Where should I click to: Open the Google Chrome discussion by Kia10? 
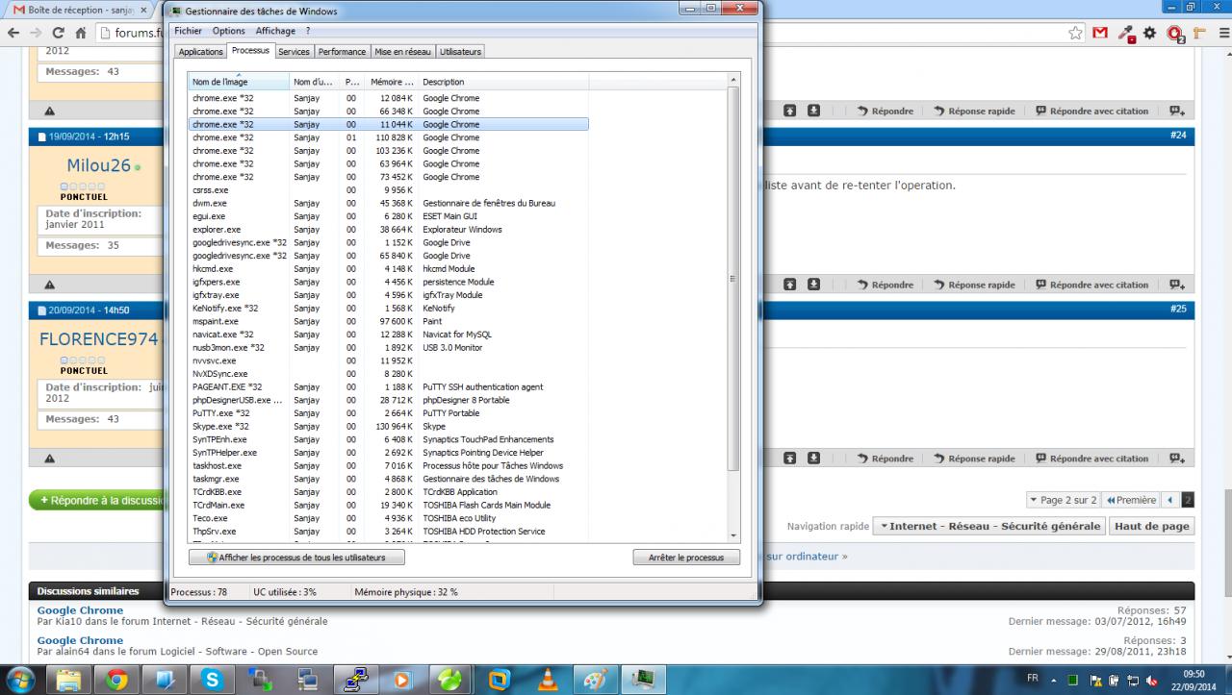pyautogui.click(x=80, y=610)
